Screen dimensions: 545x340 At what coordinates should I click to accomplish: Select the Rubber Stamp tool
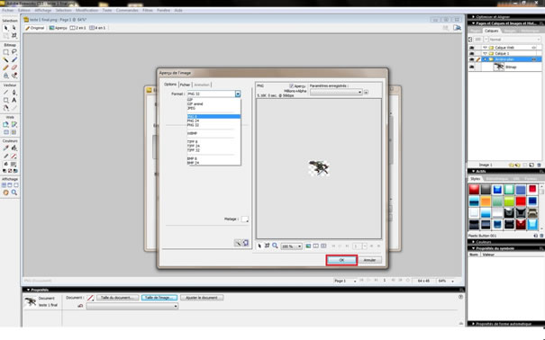14,76
